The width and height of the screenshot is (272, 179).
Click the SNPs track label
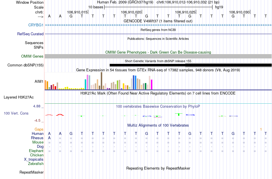click(39, 47)
